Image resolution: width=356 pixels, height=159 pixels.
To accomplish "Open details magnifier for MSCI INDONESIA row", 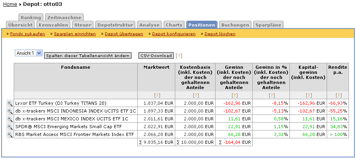I will click(x=10, y=111).
